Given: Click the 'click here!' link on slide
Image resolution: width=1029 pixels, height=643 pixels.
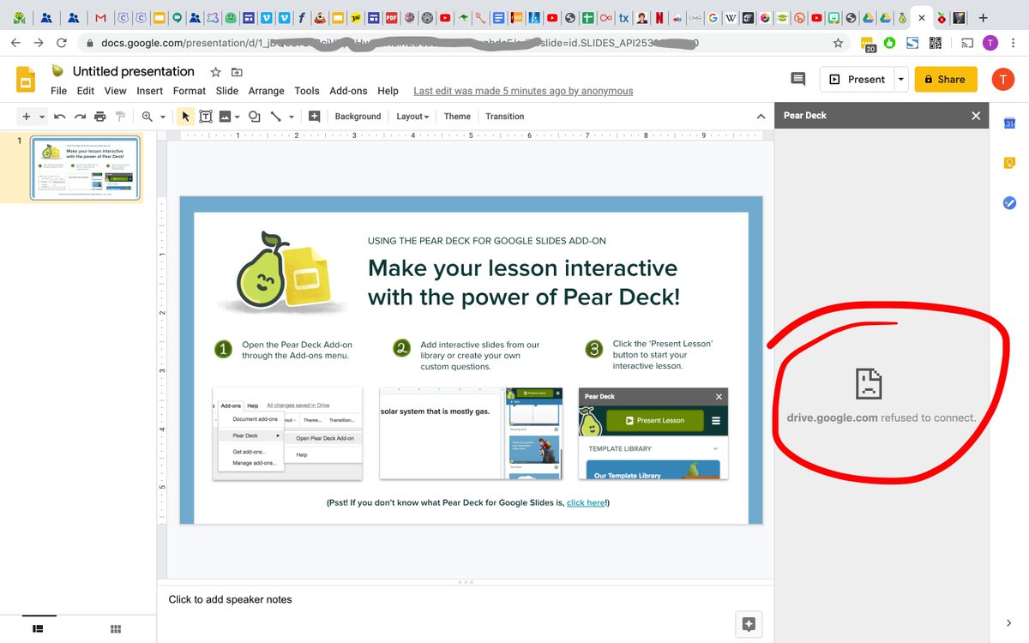Looking at the screenshot, I should click(587, 503).
